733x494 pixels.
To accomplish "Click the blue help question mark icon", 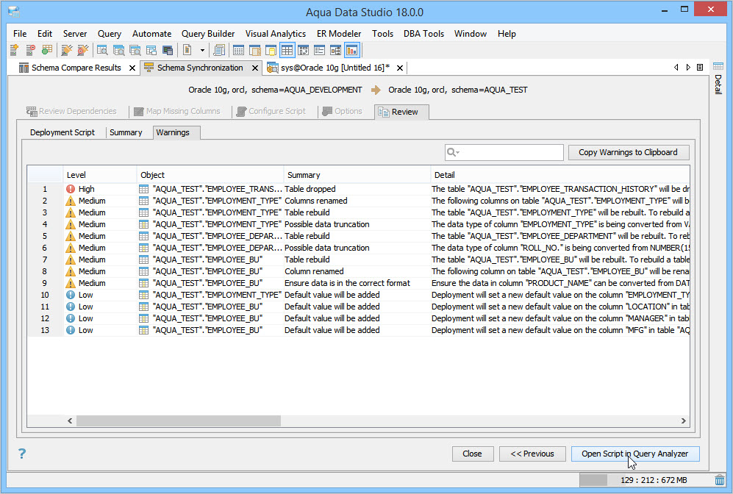I will click(22, 454).
